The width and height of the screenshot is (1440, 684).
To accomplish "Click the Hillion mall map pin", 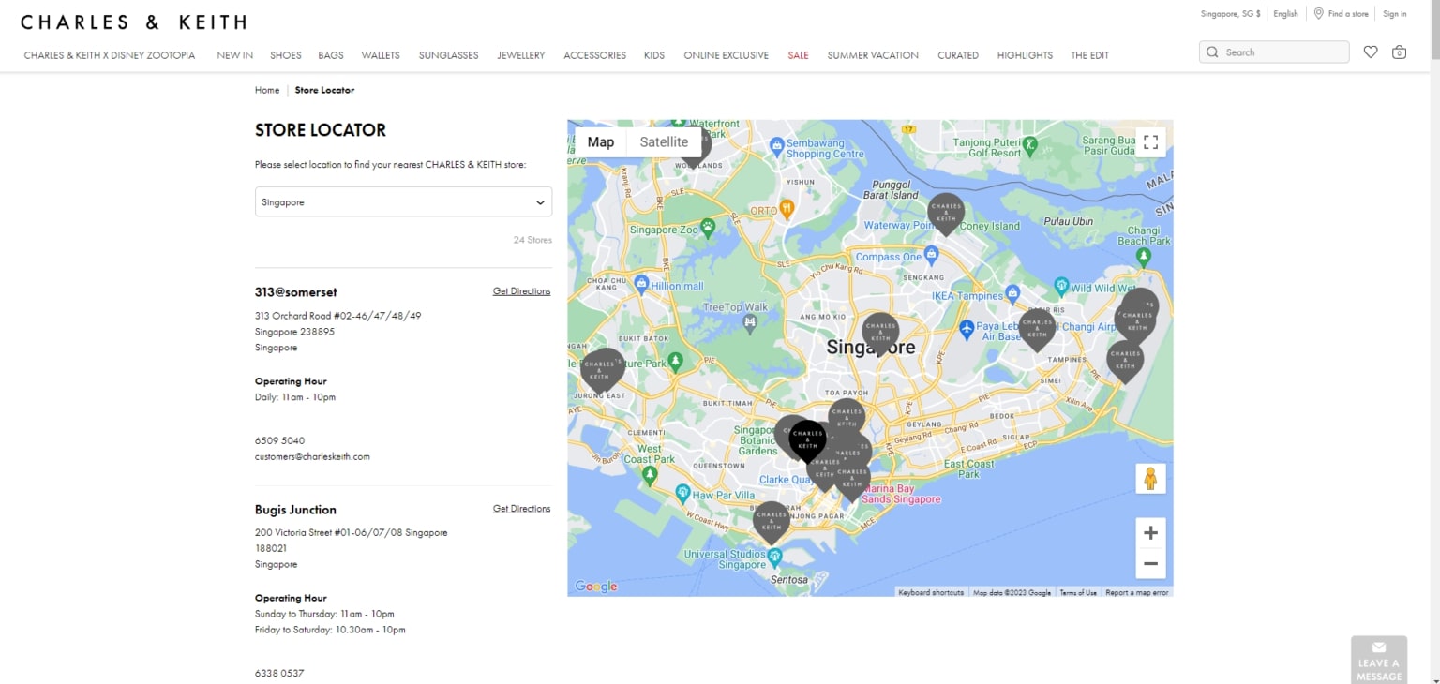I will pyautogui.click(x=641, y=282).
